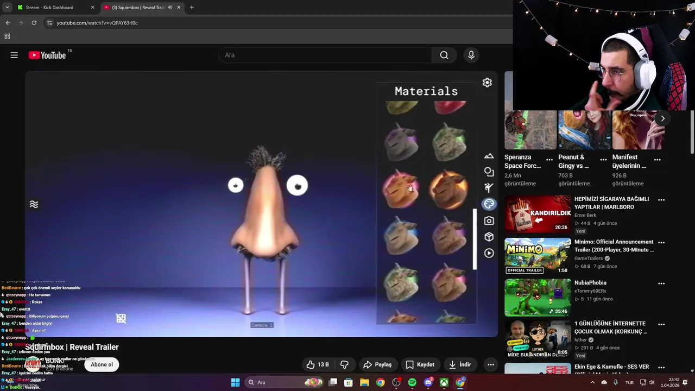
Task: Go to the YouTube home logo
Action: point(47,55)
